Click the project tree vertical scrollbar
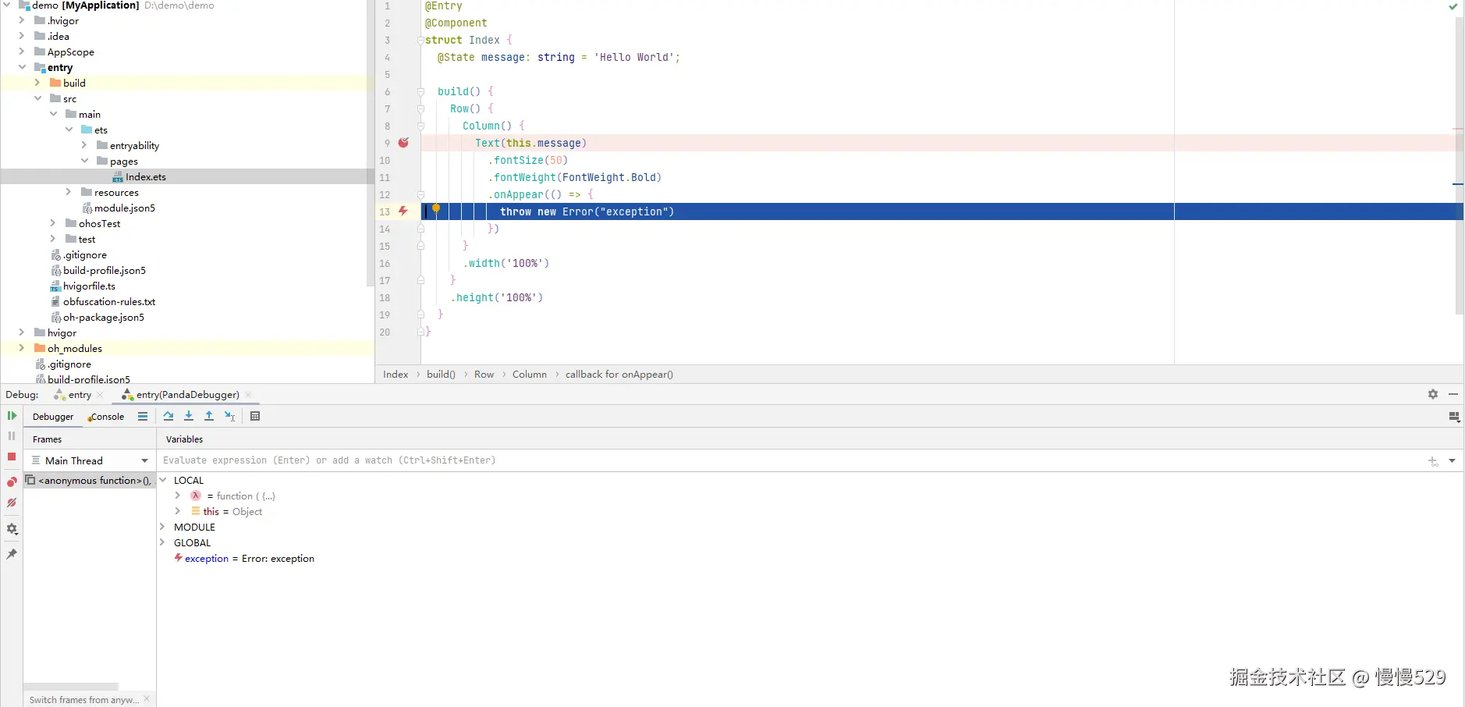This screenshot has height=707, width=1465. tap(371, 144)
